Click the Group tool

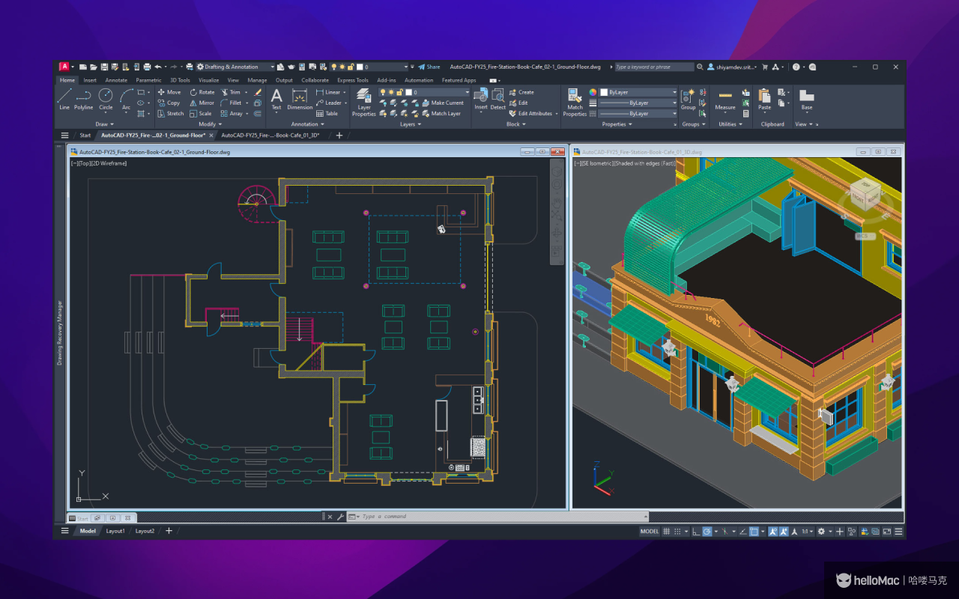pos(688,99)
